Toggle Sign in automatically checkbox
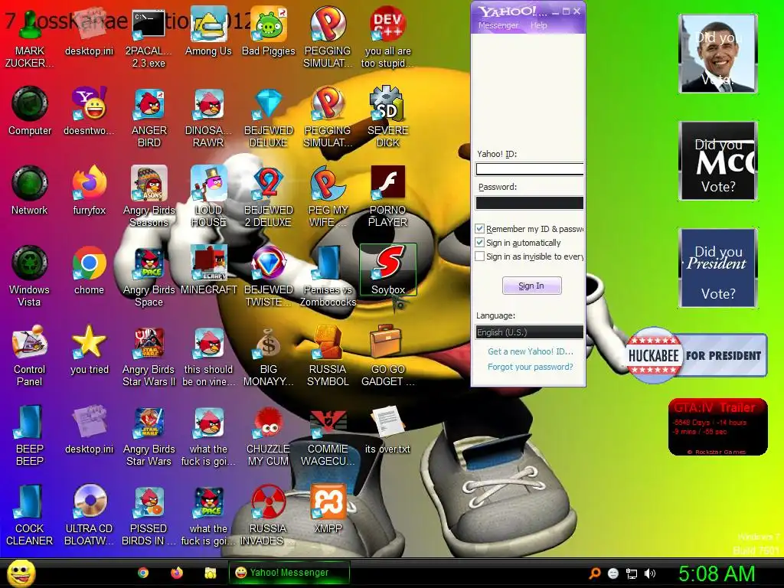The width and height of the screenshot is (784, 588). point(479,243)
